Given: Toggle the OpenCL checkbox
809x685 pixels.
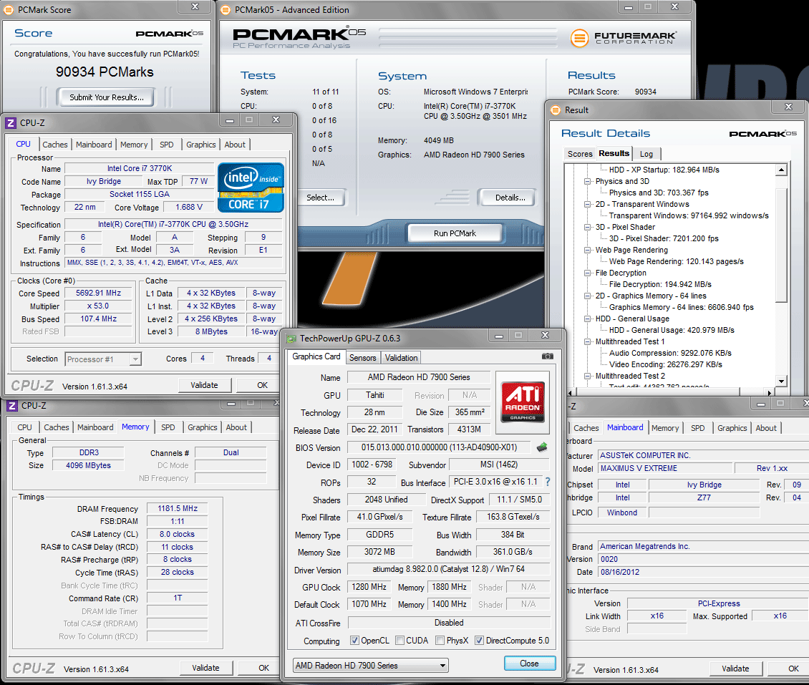Looking at the screenshot, I should 355,641.
